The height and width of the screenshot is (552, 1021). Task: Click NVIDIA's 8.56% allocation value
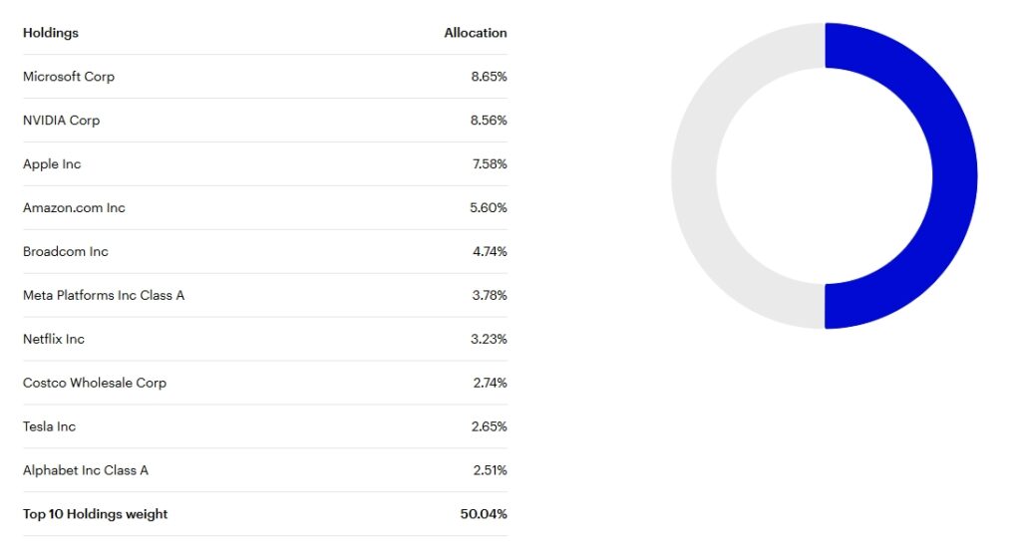click(489, 120)
